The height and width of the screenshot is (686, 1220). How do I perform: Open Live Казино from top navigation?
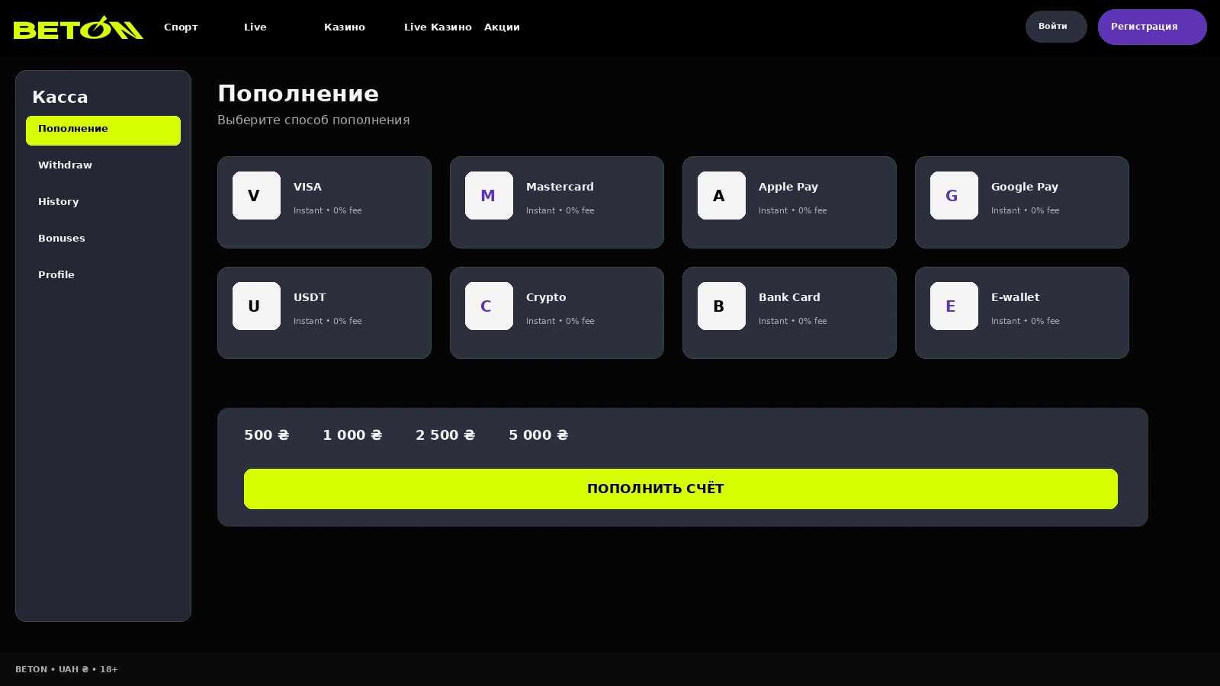[438, 27]
